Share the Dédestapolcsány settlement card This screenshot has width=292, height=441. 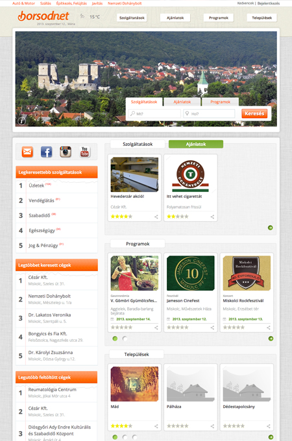click(269, 426)
